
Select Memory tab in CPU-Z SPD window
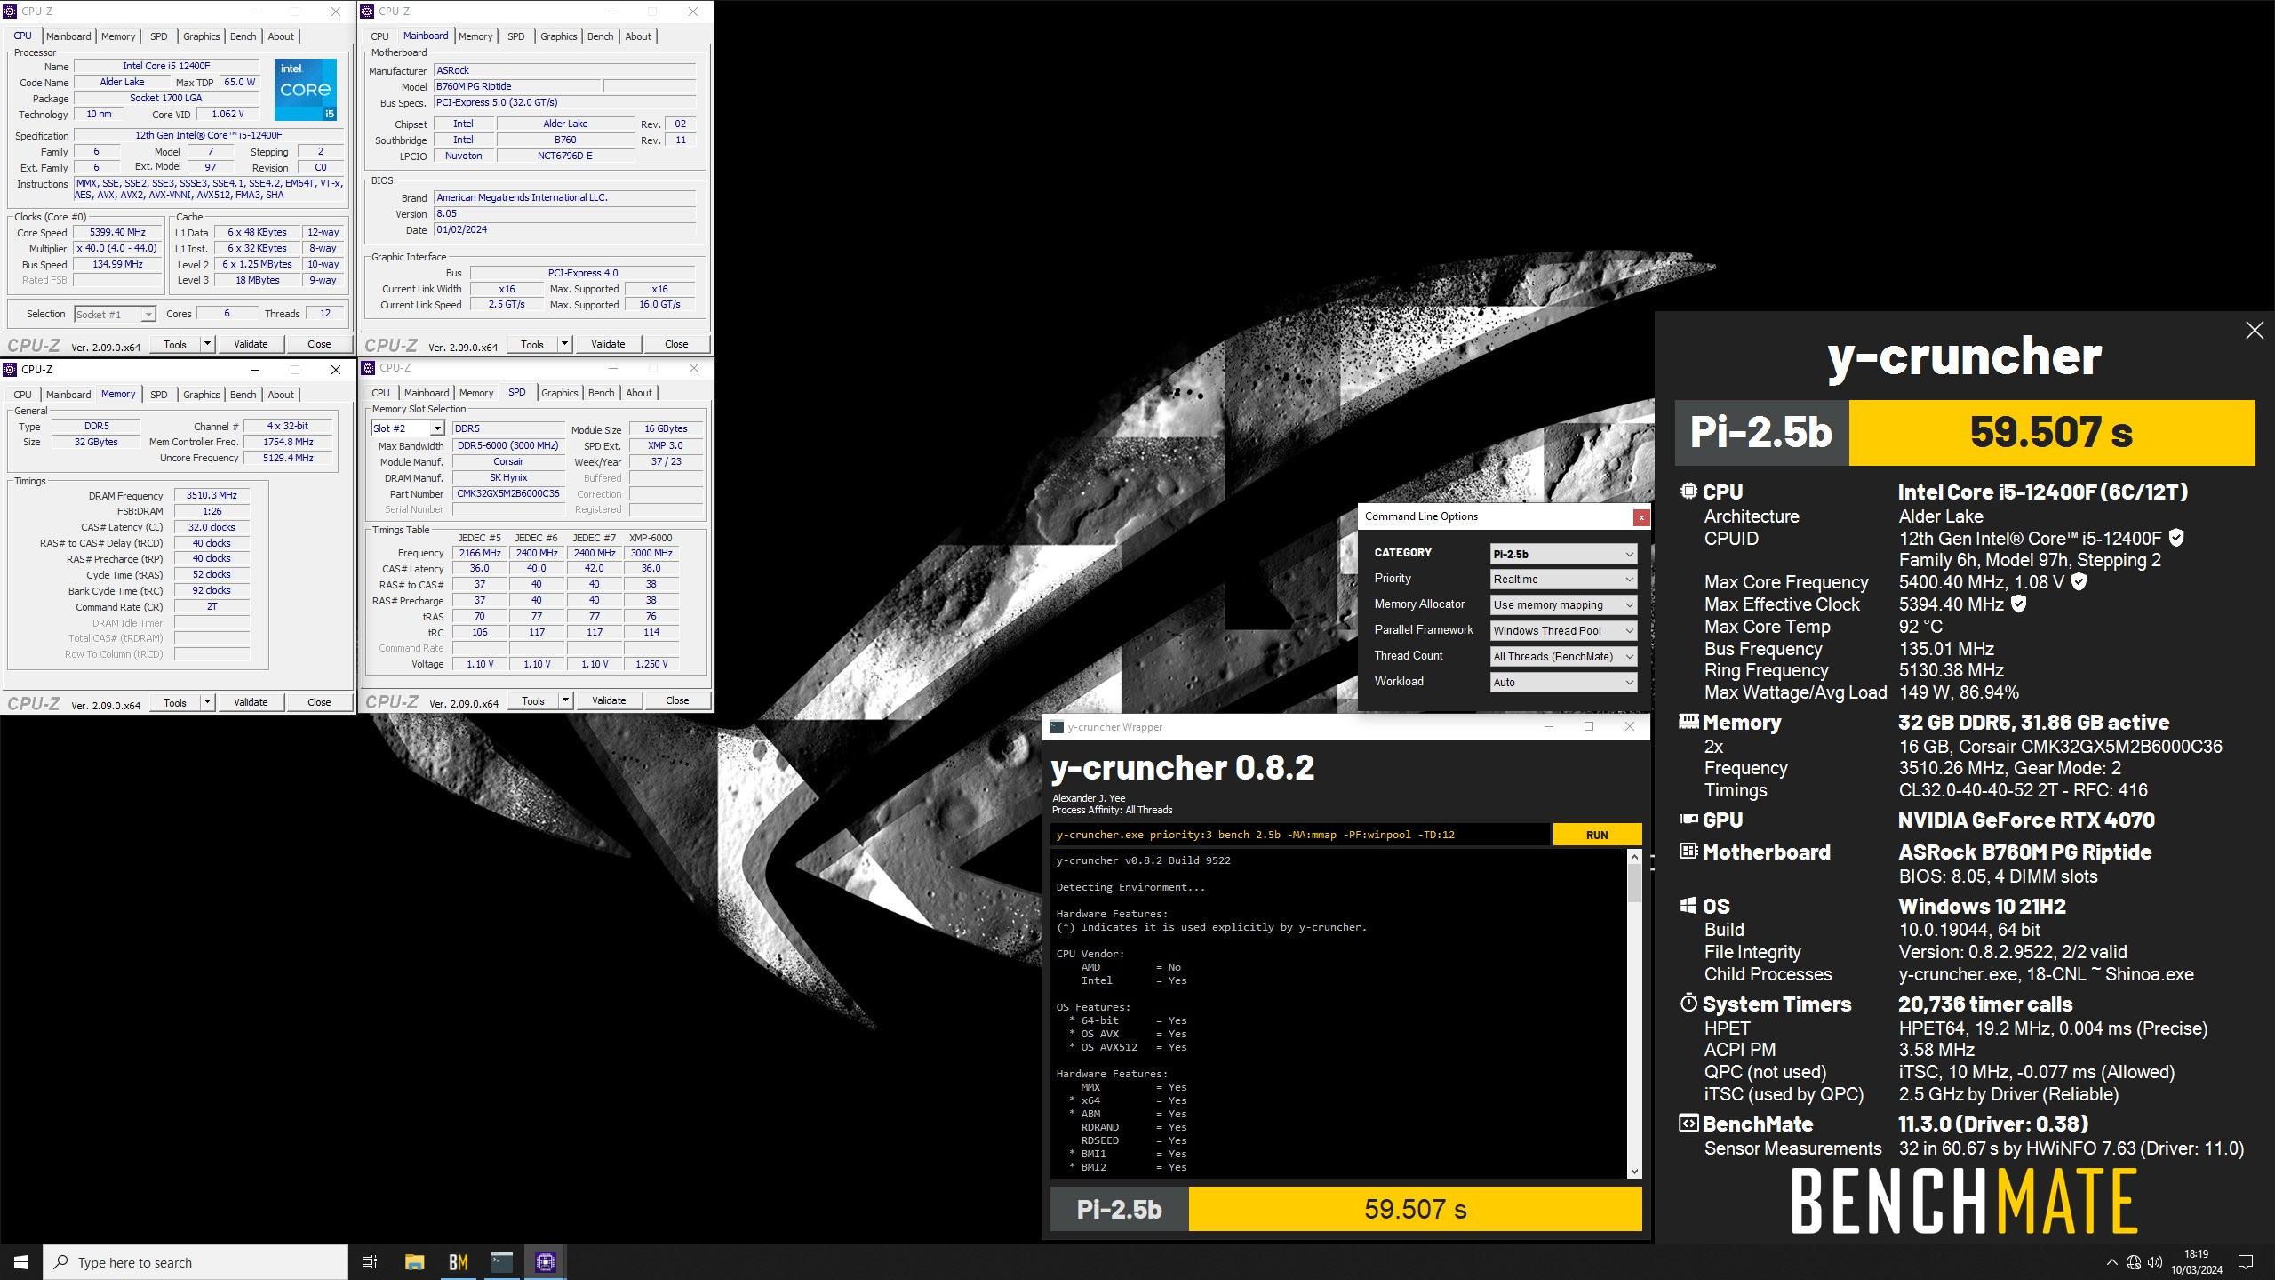[x=476, y=393]
